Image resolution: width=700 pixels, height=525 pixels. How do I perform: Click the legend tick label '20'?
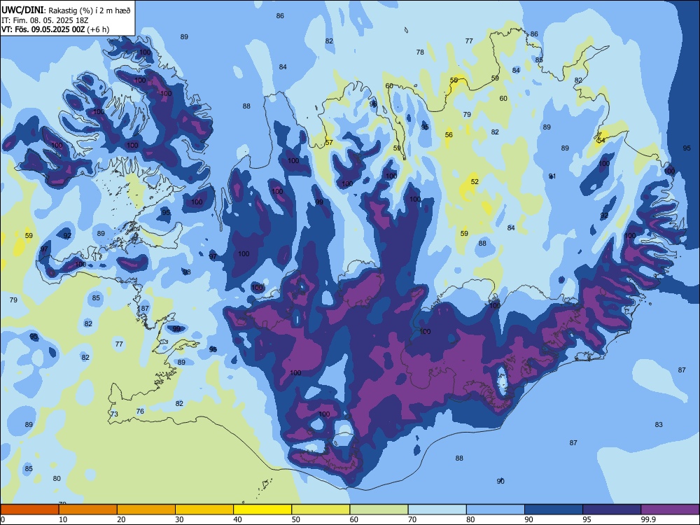click(121, 519)
